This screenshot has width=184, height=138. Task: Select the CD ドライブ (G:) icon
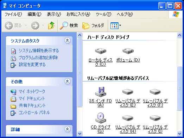pos(101,118)
